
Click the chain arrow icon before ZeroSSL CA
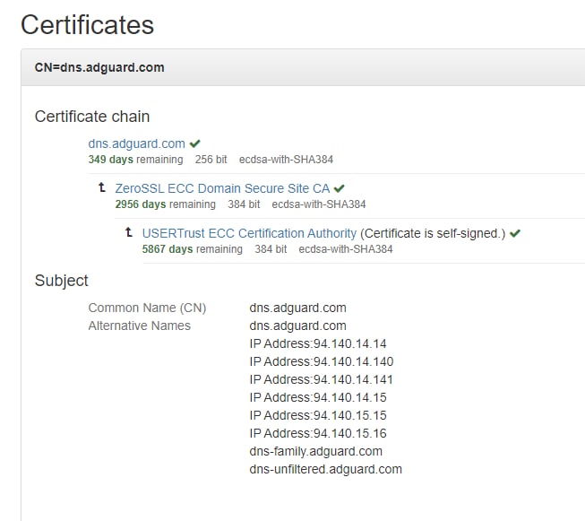[x=102, y=187]
